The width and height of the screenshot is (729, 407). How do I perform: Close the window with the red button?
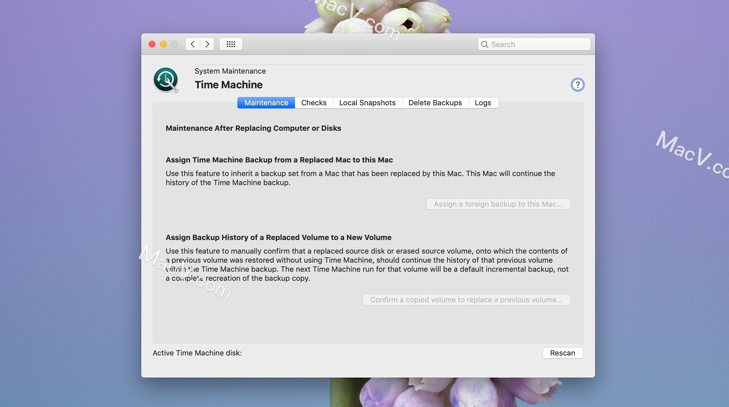pyautogui.click(x=152, y=44)
